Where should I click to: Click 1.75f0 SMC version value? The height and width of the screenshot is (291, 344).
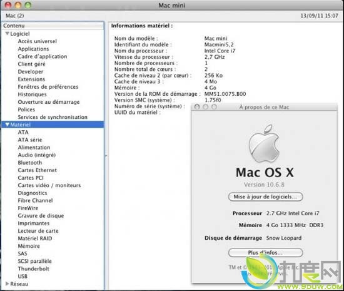(213, 100)
